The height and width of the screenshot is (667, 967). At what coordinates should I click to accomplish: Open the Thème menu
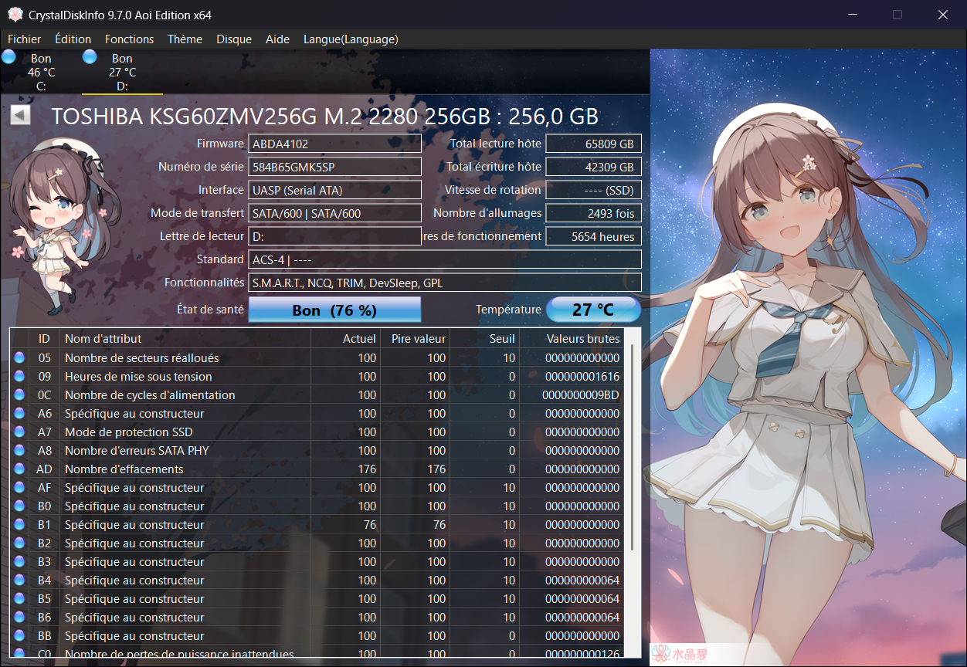point(185,39)
